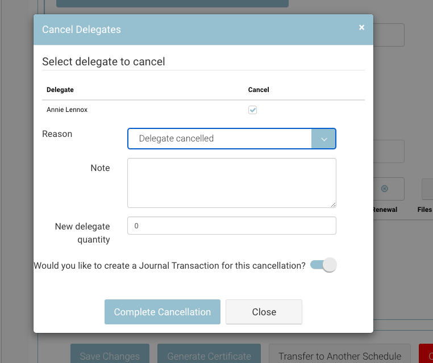Select the Annie Lennox delegate name

click(67, 110)
